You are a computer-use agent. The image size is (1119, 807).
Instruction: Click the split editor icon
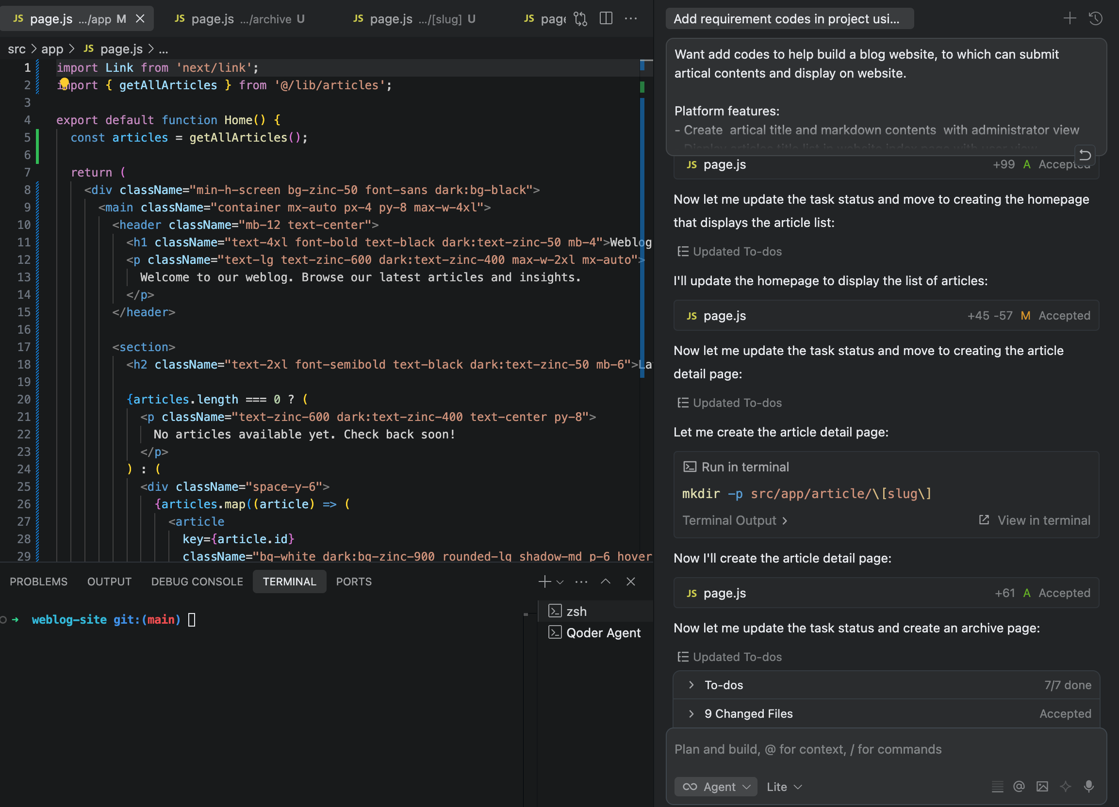[606, 19]
